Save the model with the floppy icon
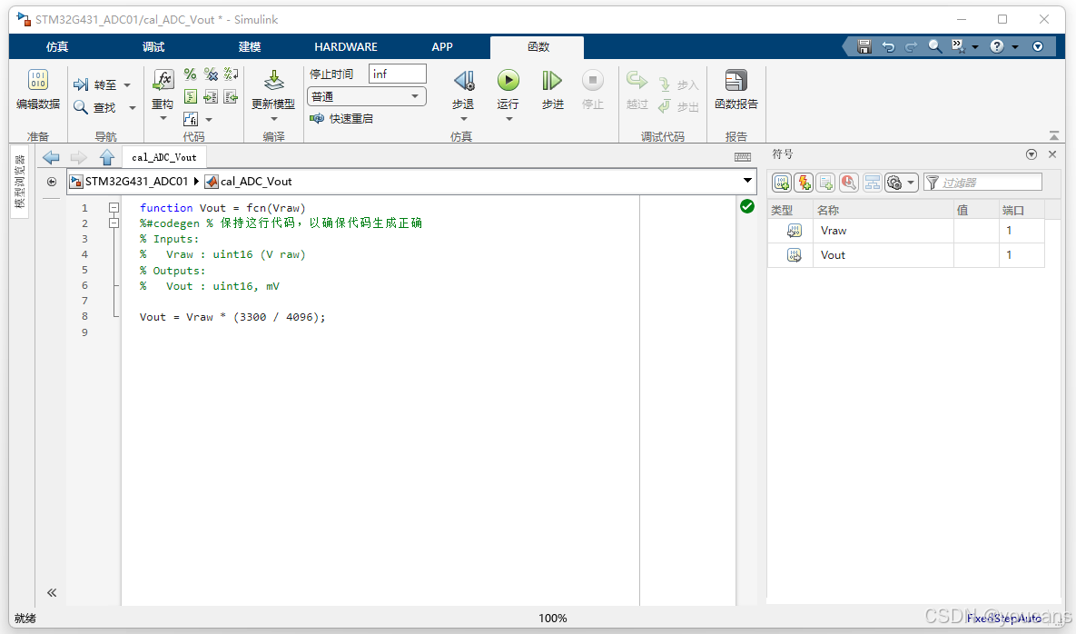Image resolution: width=1076 pixels, height=634 pixels. pos(864,46)
